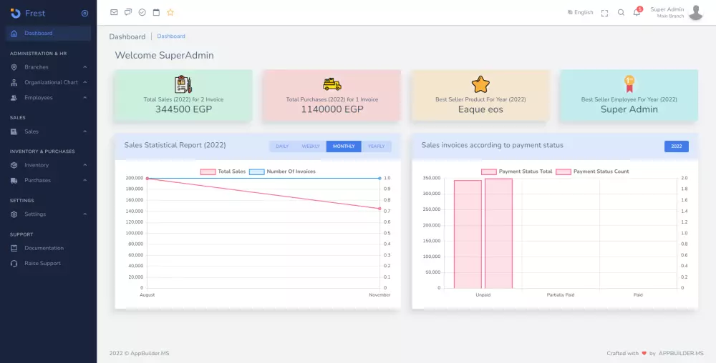This screenshot has height=363, width=716.
Task: Switch the sales report to YEARLY
Action: click(377, 146)
